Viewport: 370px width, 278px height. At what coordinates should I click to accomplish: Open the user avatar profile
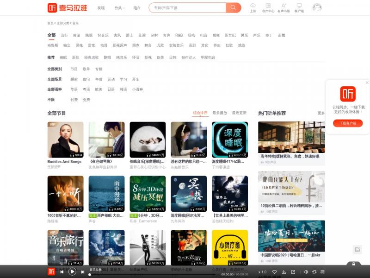point(317,7)
